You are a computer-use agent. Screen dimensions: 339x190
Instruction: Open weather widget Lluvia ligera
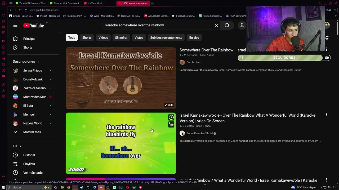click(304, 187)
